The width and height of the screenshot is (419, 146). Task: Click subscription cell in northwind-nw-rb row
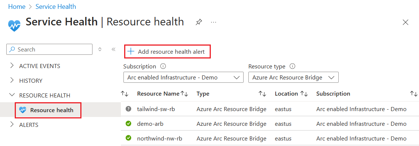click(361, 139)
